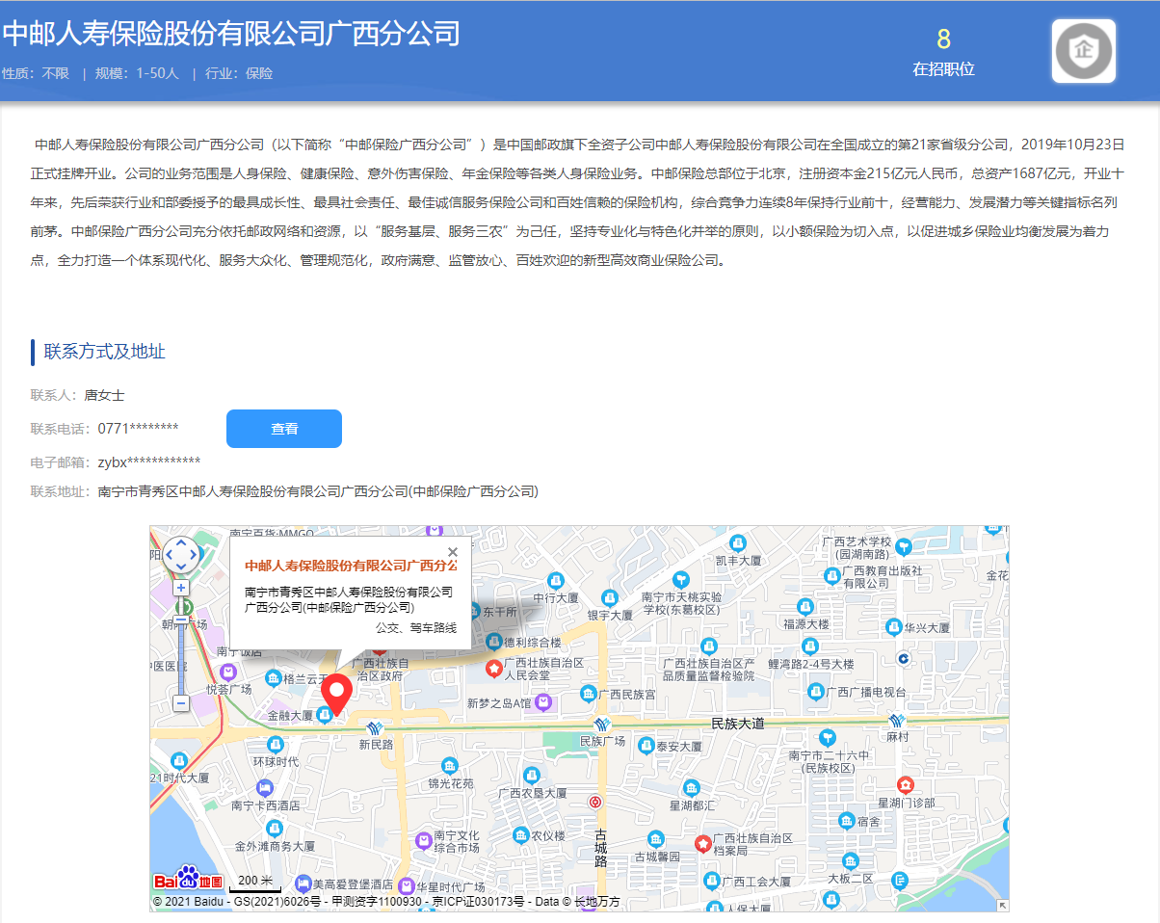Click the 广西工会大厦 building icon
Viewport: 1160px width, 923px height.
pos(711,881)
